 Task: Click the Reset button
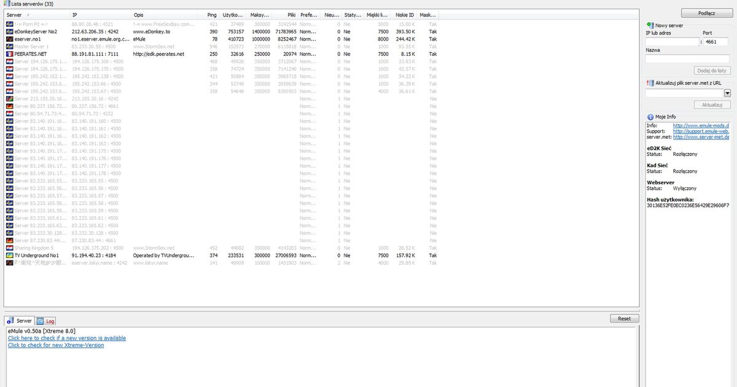[624, 318]
